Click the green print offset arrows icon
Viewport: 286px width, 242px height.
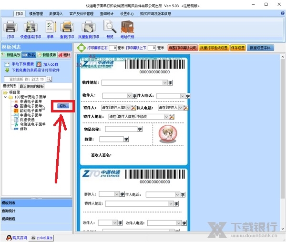coord(82,48)
